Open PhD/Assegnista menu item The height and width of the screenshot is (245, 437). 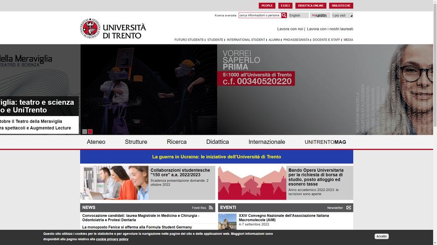tap(296, 40)
